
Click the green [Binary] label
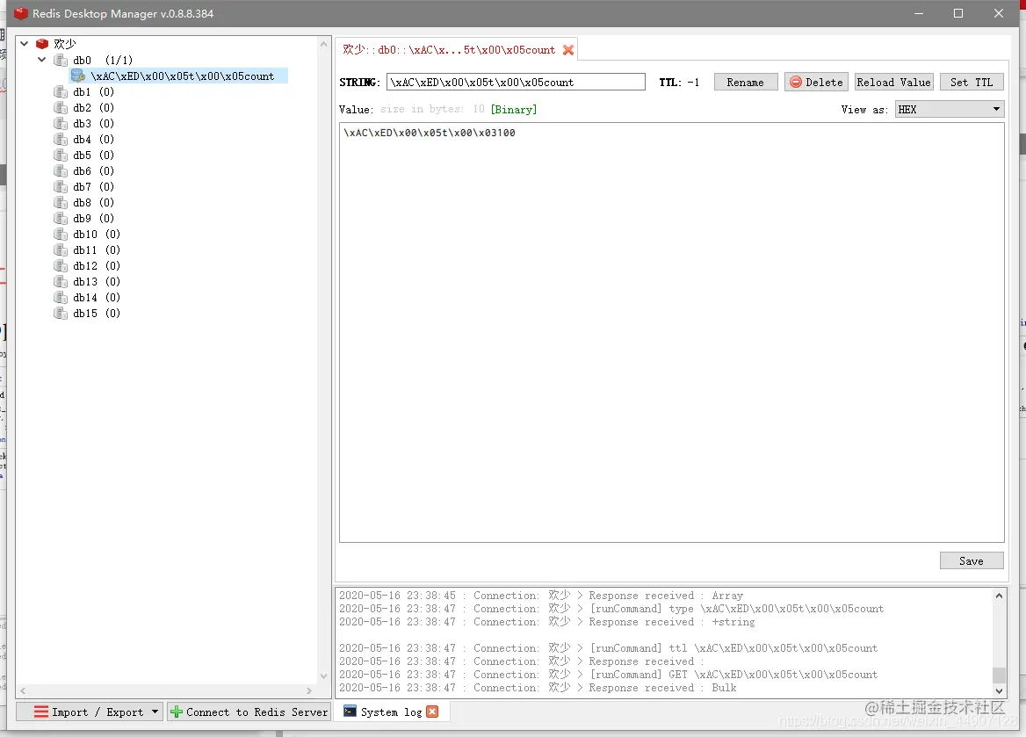tap(514, 109)
